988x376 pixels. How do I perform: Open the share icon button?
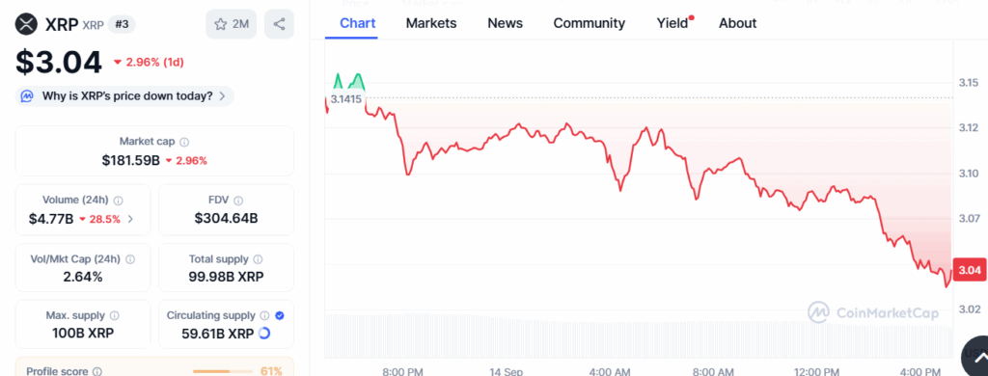pos(279,24)
